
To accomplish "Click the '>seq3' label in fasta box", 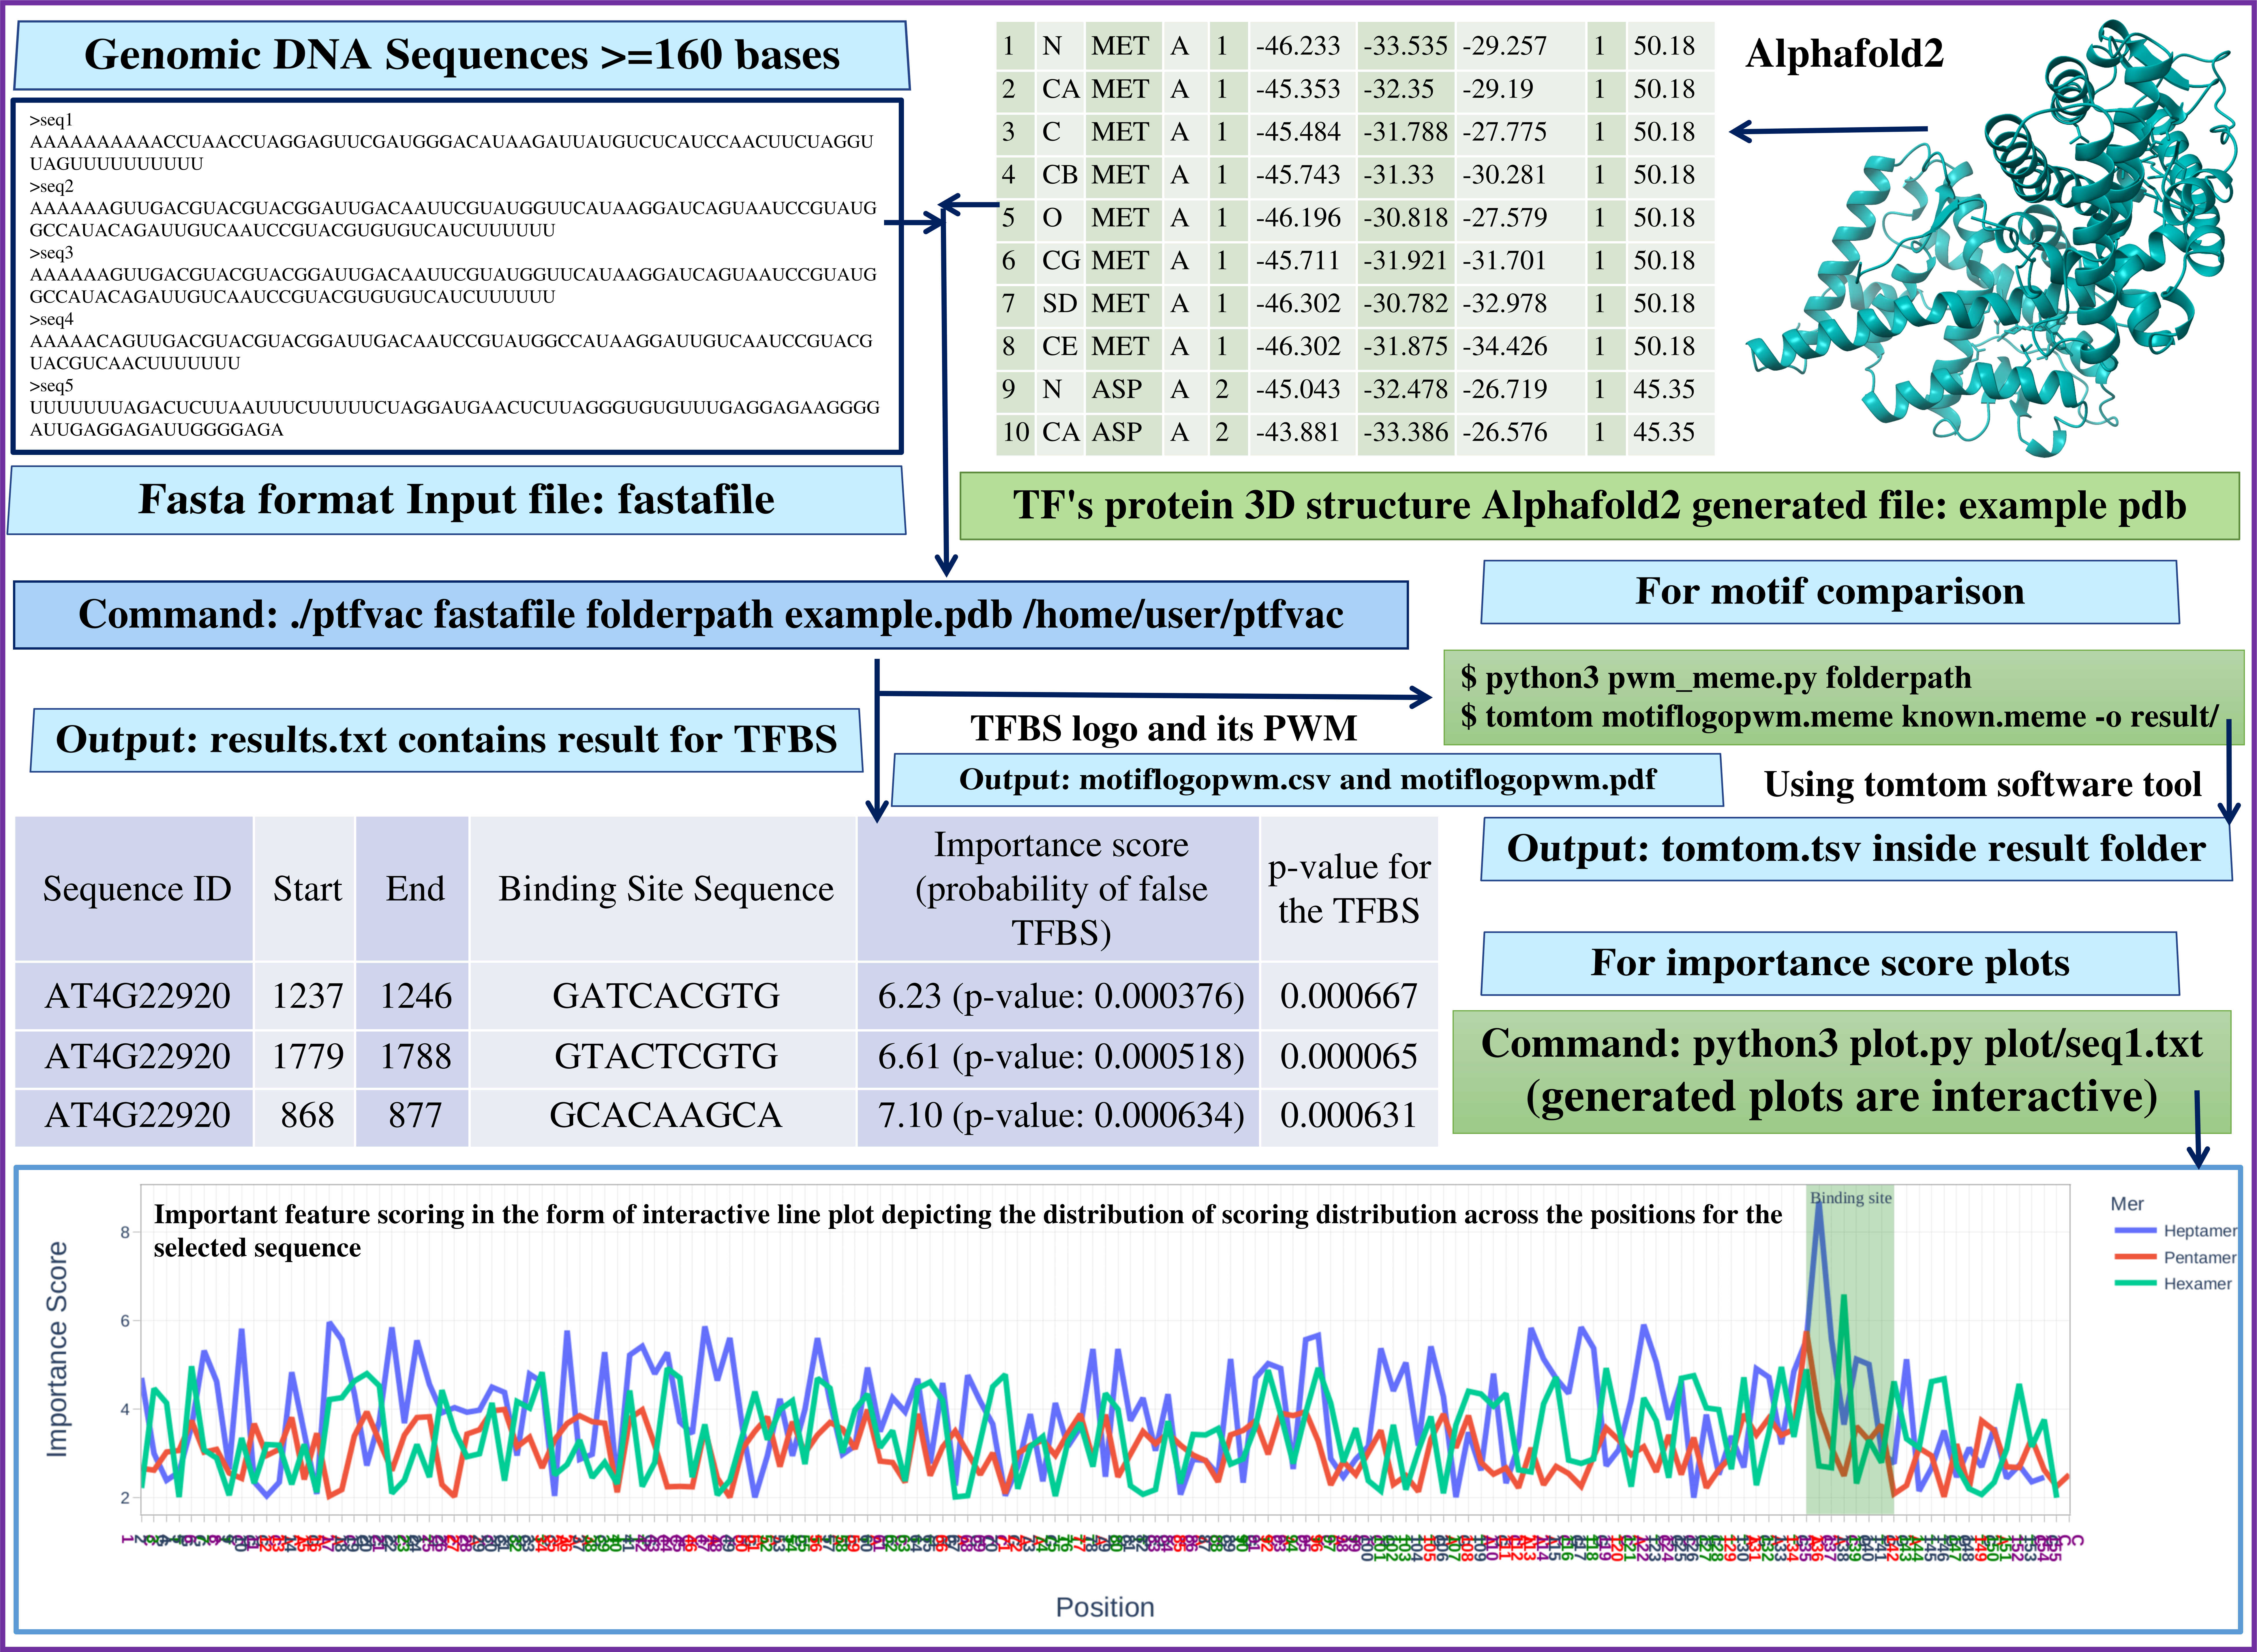I will pos(51,253).
